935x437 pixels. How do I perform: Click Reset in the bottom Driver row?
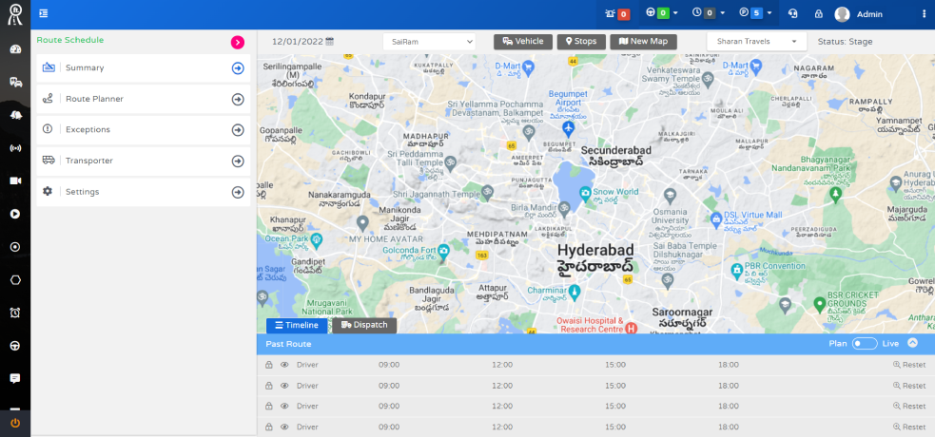click(x=909, y=427)
